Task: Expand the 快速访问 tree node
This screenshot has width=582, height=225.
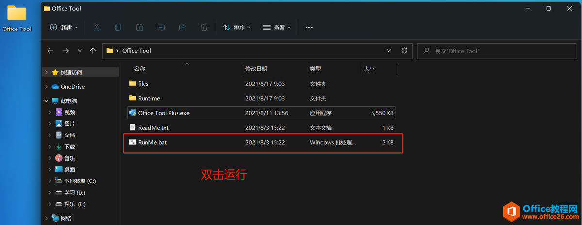Action: 46,72
